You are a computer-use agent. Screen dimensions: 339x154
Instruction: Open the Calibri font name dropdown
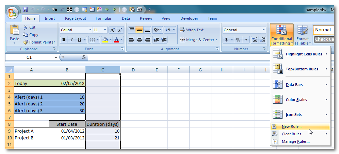point(90,30)
